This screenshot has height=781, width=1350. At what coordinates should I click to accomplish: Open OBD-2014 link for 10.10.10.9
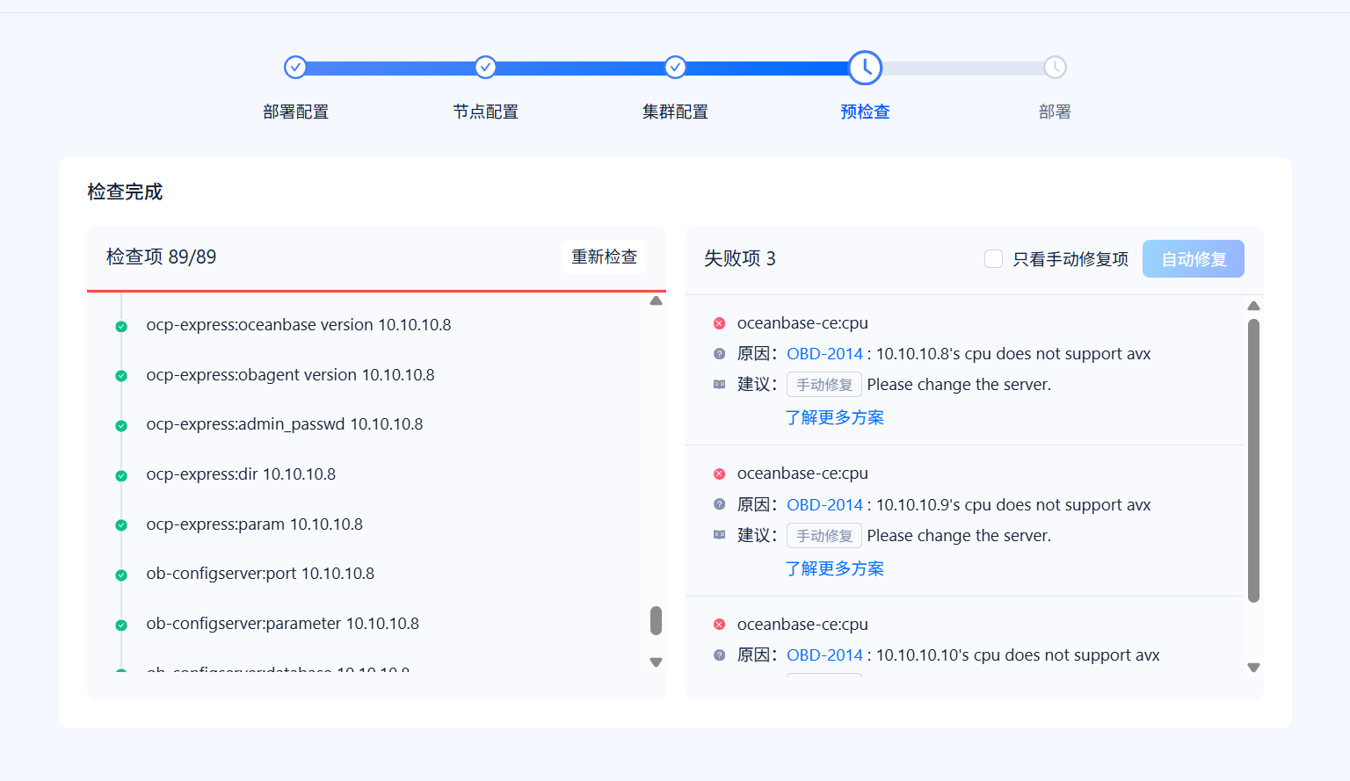click(824, 504)
